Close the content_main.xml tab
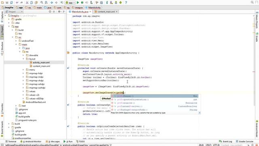The height and width of the screenshot is (146, 259). tap(117, 12)
